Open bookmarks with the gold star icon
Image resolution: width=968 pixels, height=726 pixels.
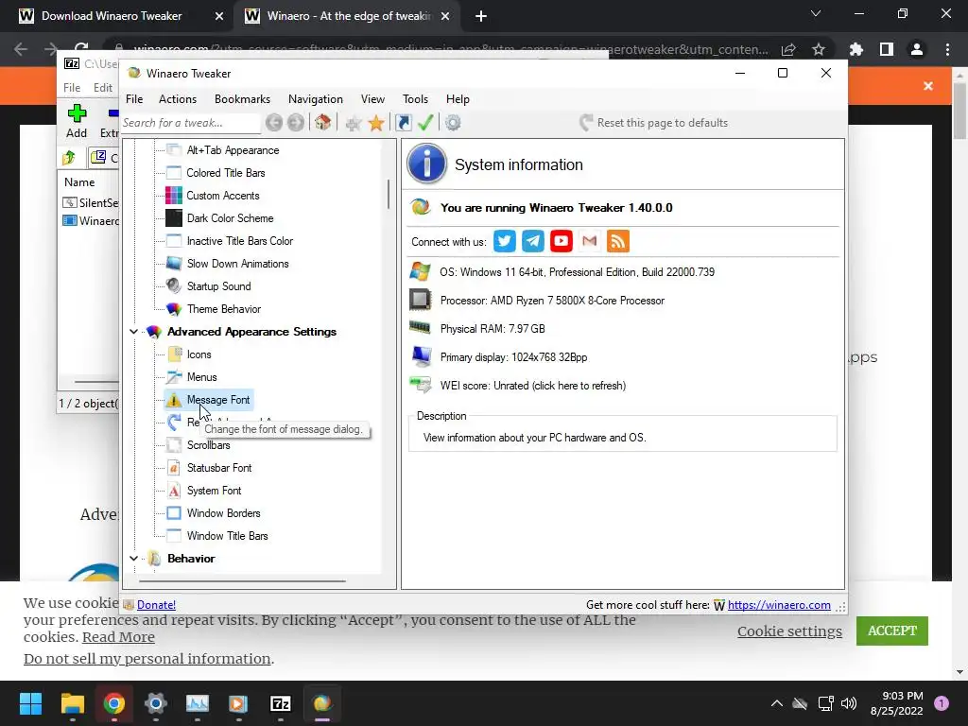(376, 123)
